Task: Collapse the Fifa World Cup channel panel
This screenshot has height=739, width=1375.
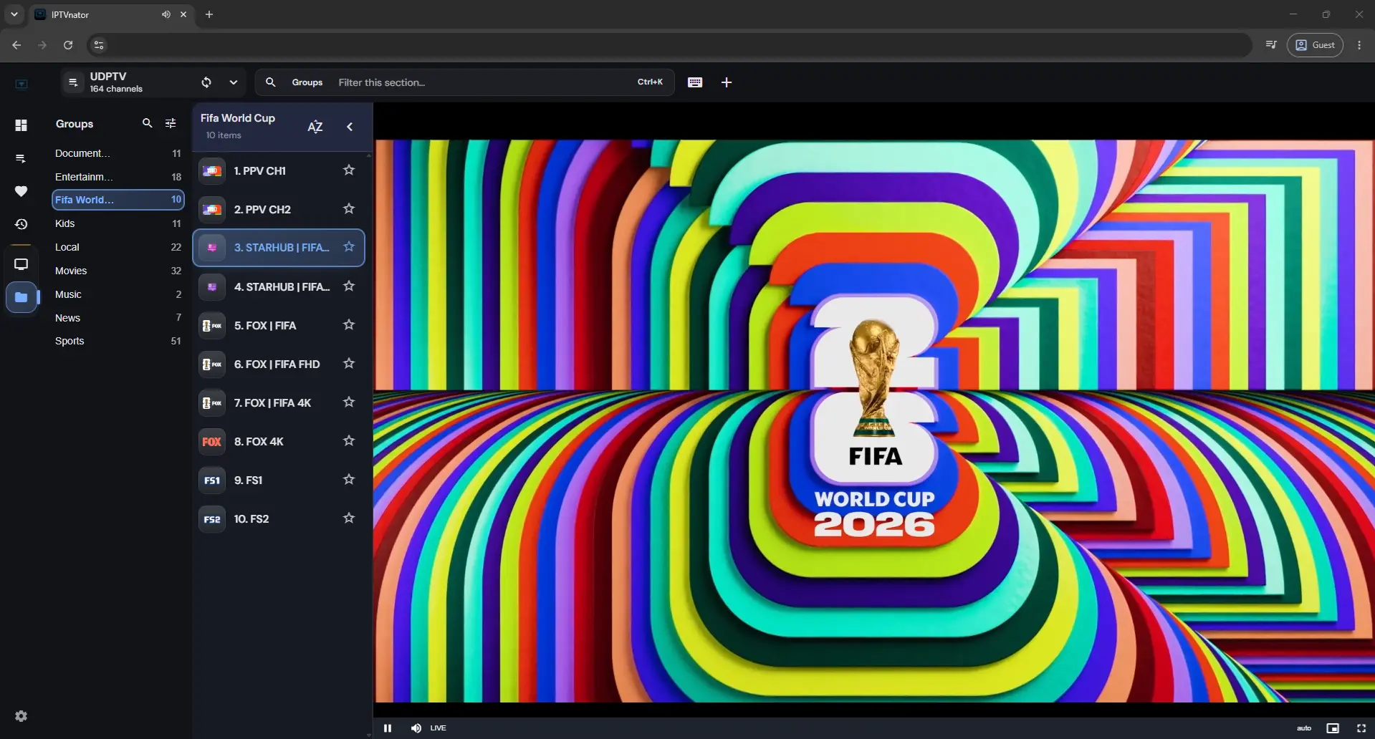Action: pos(350,127)
